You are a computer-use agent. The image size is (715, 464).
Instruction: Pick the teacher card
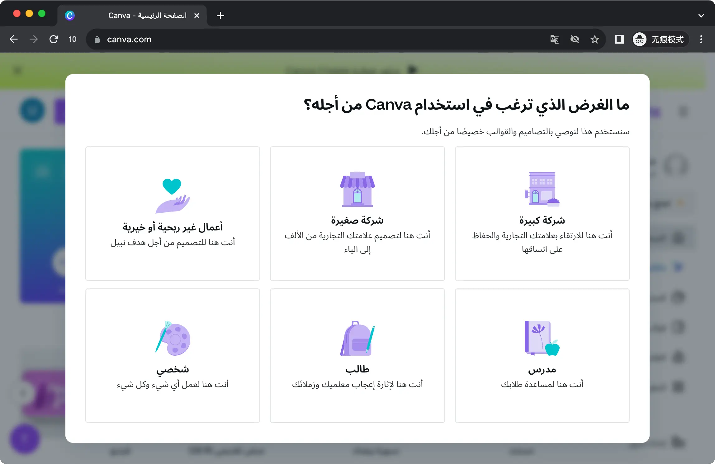pyautogui.click(x=542, y=356)
